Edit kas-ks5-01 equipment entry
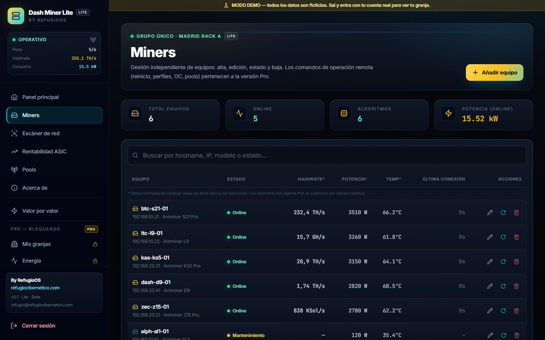Image resolution: width=545 pixels, height=340 pixels. point(490,262)
